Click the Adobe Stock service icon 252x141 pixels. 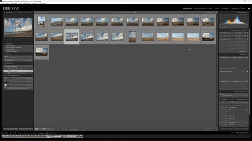click(6, 82)
